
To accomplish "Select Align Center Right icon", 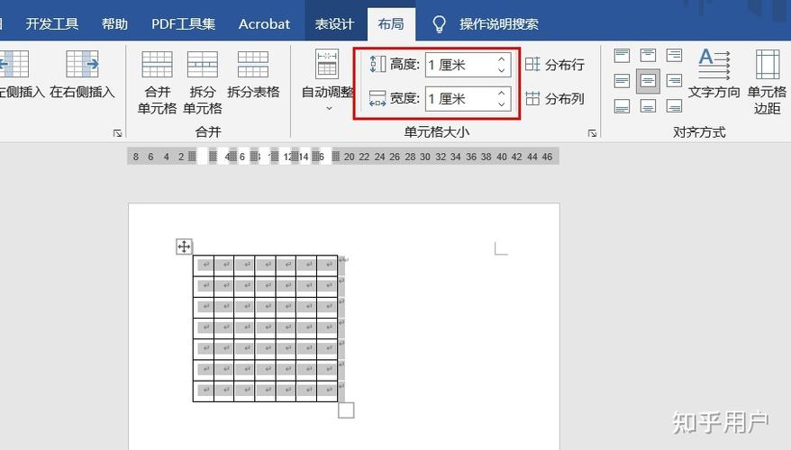I will pos(674,81).
